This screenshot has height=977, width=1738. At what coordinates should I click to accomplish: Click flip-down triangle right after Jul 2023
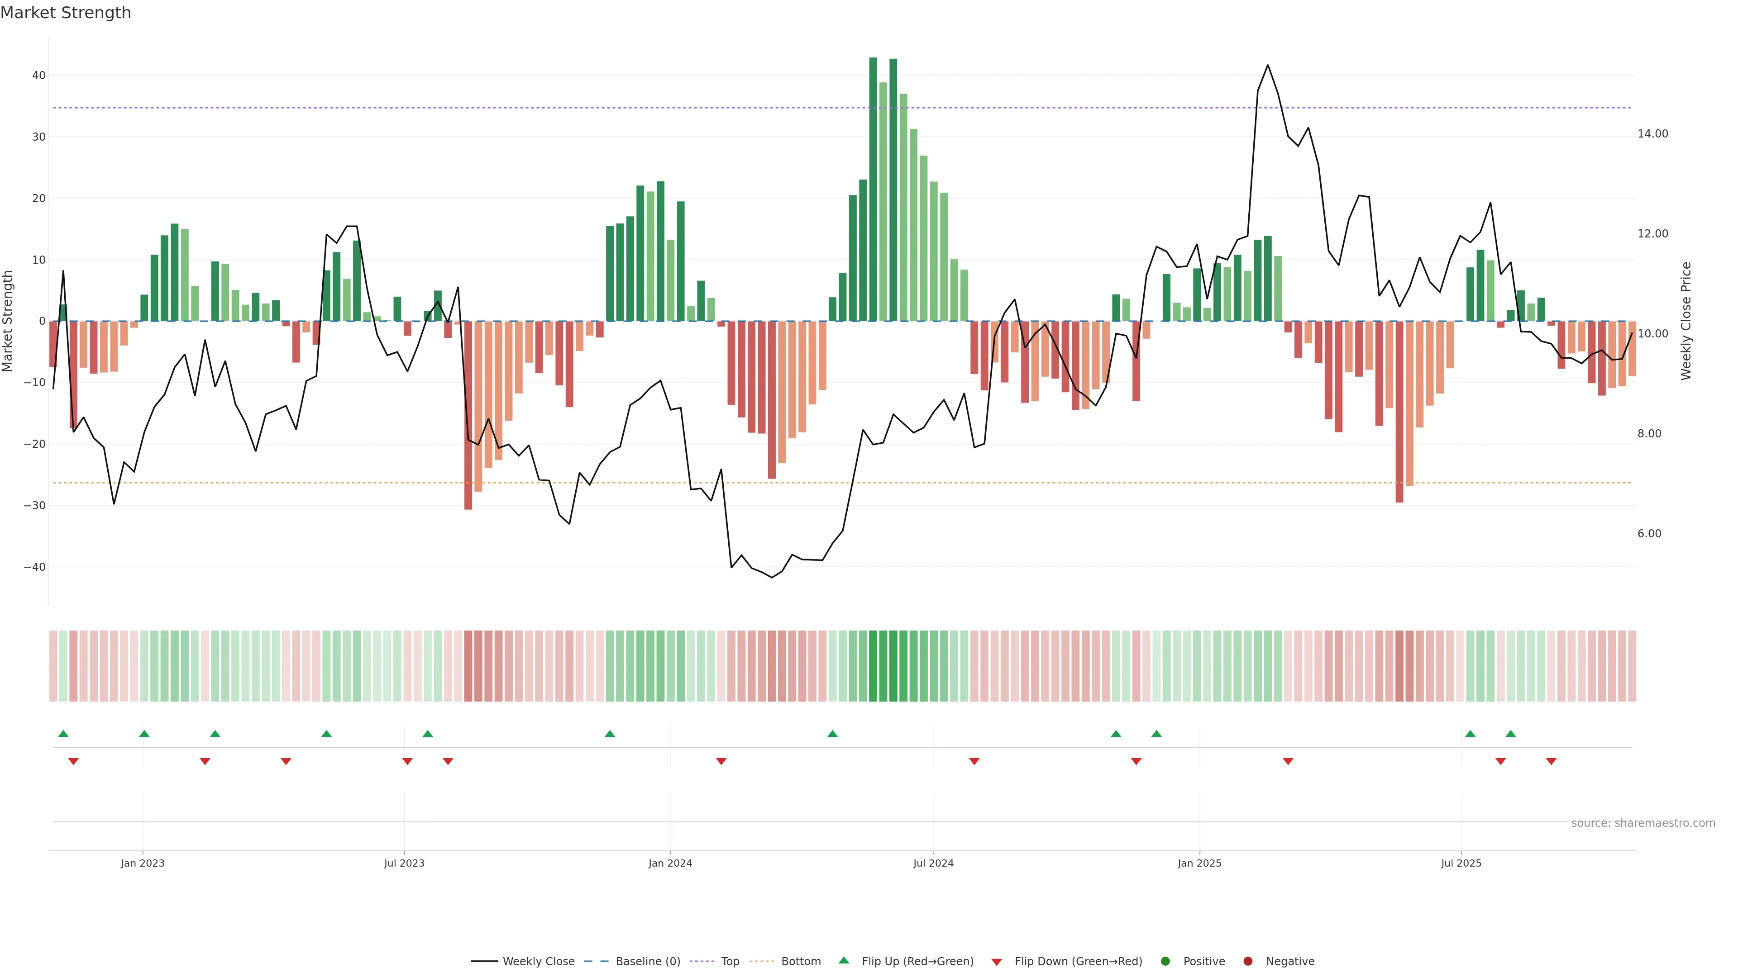pyautogui.click(x=407, y=761)
